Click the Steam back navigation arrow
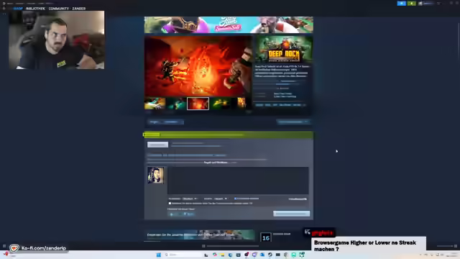The image size is (460, 259). click(x=4, y=9)
